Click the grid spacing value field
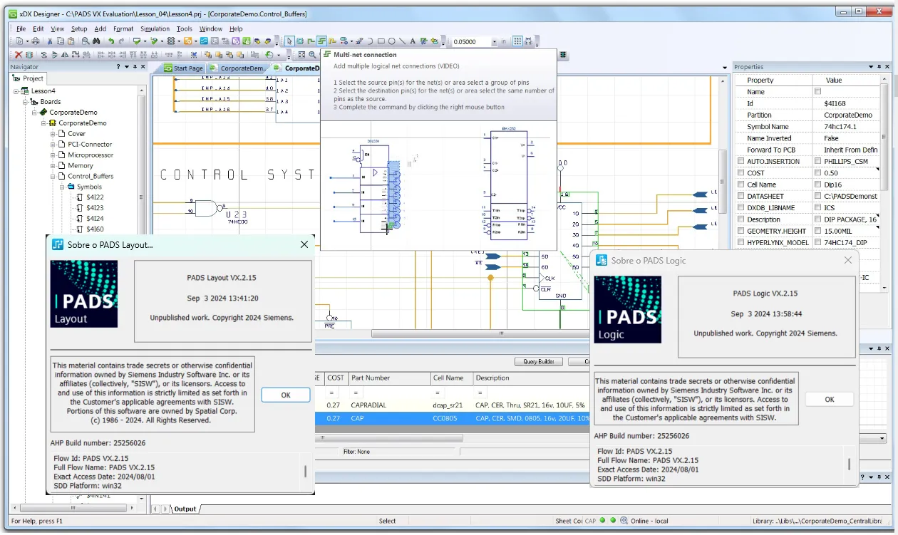 click(470, 42)
